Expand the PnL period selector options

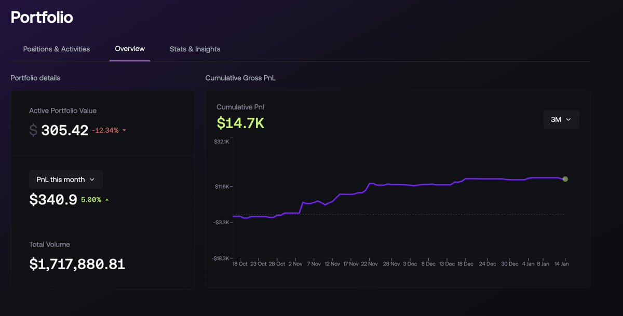(x=66, y=180)
